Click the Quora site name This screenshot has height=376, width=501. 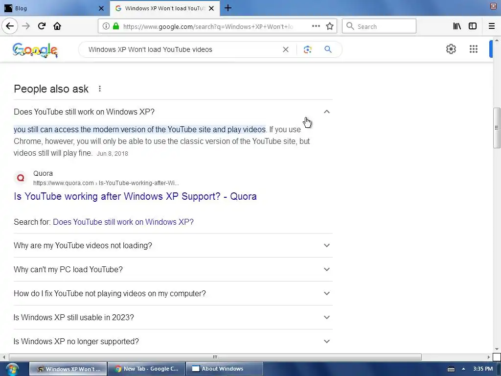tap(43, 173)
